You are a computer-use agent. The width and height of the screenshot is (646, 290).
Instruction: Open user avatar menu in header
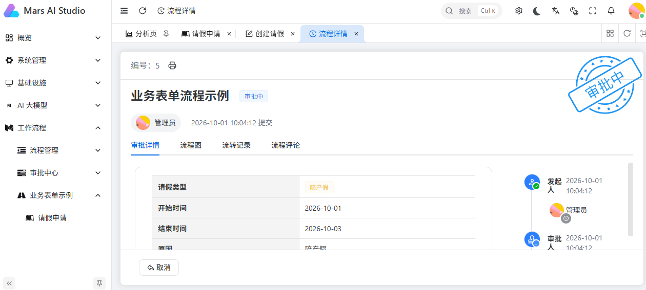pyautogui.click(x=636, y=11)
